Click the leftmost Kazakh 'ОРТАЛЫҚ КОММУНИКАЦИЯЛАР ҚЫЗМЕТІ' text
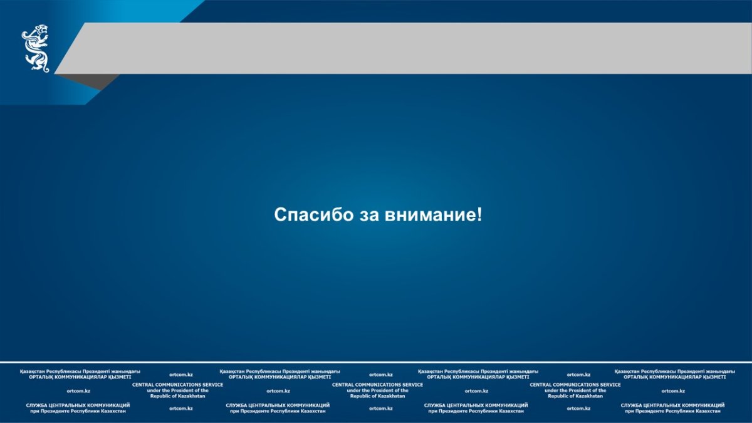Screen dimensions: 752x423 [x=80, y=377]
